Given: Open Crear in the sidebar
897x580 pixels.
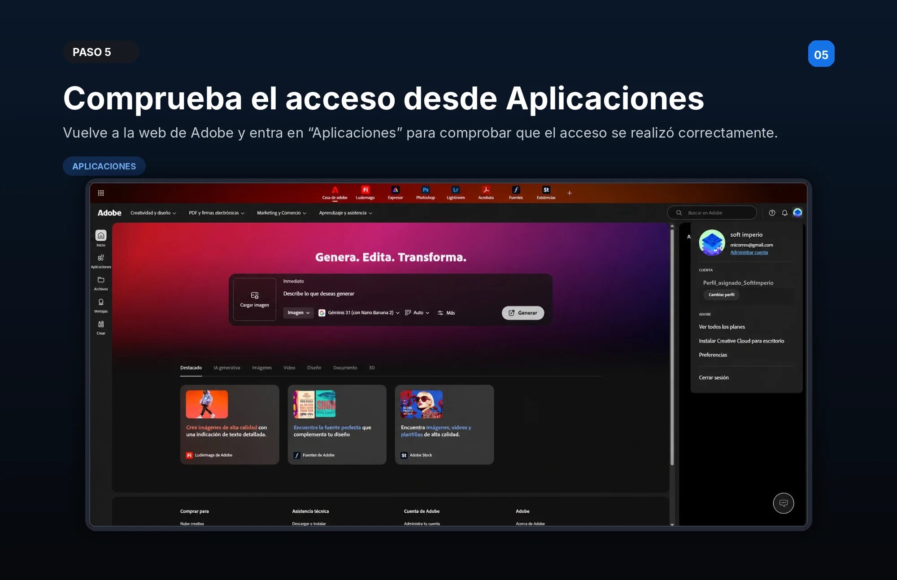Looking at the screenshot, I should coord(101,327).
